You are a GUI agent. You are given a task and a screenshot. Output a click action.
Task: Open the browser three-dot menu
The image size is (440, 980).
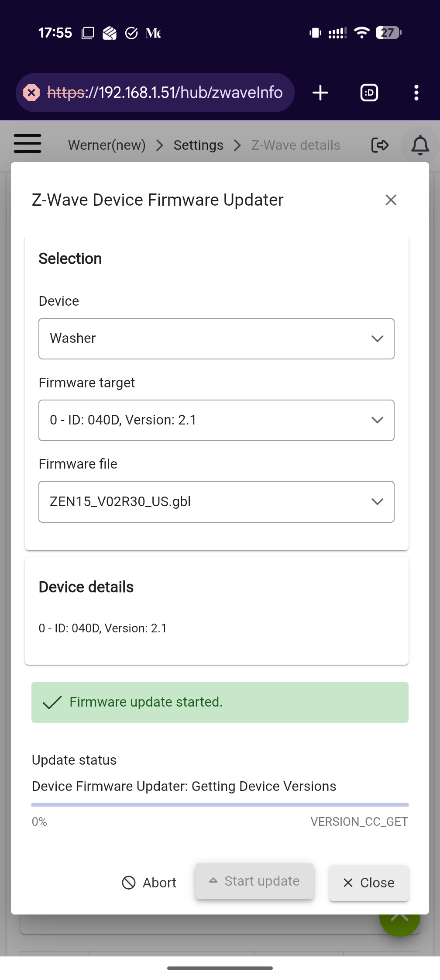click(416, 93)
